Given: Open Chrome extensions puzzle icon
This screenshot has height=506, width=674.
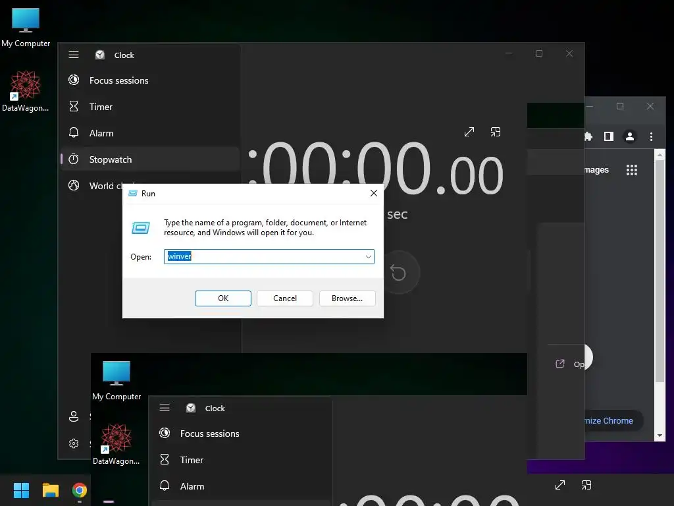Looking at the screenshot, I should tap(588, 136).
